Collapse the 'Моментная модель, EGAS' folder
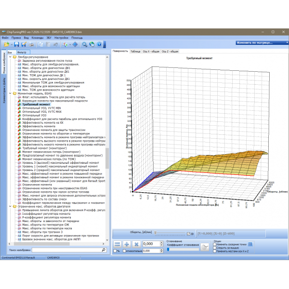This screenshot has height=289, width=289. click(x=11, y=93)
